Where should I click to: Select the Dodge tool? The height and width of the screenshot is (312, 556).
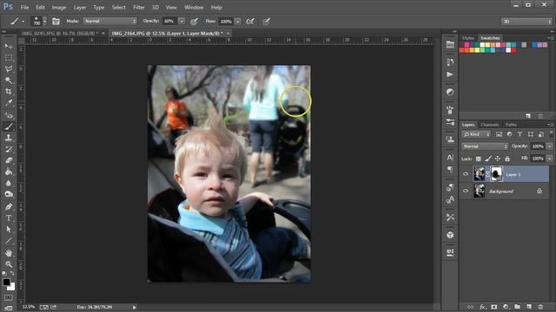(9, 194)
